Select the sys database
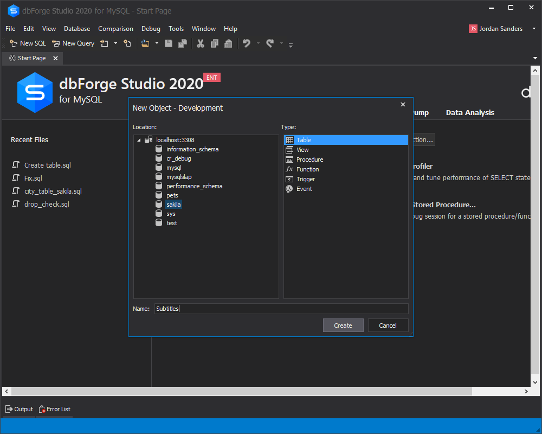Screen dimensions: 542x434 [x=171, y=214]
